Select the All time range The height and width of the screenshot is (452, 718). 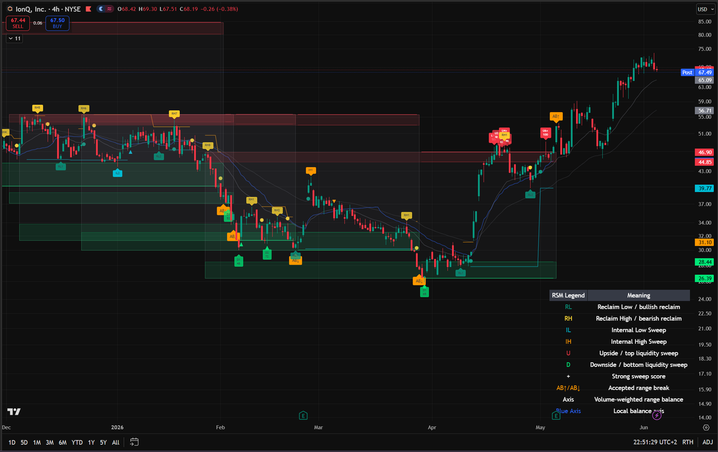(x=116, y=442)
